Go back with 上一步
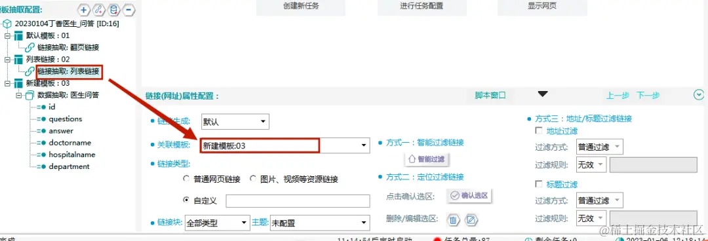The width and height of the screenshot is (708, 241). (618, 95)
